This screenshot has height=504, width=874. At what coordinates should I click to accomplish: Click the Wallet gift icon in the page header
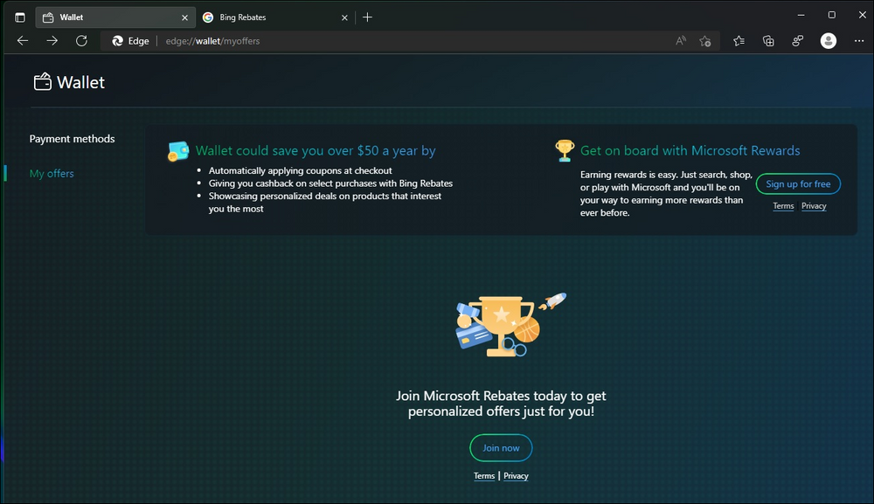42,81
